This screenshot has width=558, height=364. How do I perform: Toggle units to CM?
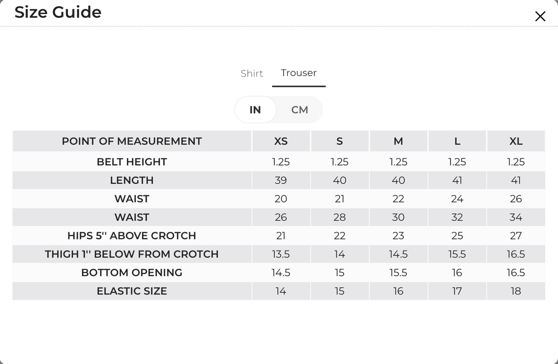pyautogui.click(x=300, y=110)
